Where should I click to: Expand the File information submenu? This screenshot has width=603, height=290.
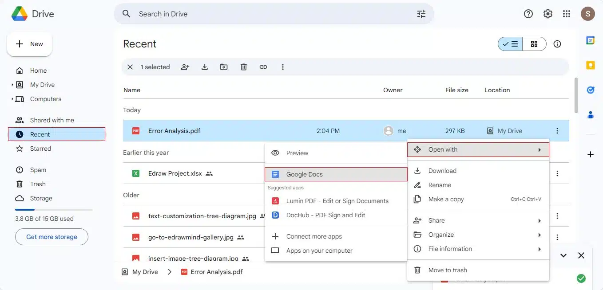point(478,249)
